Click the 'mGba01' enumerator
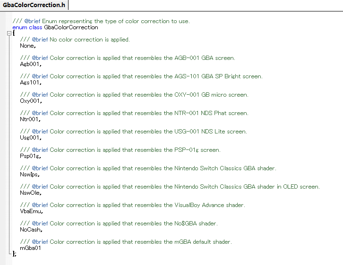The width and height of the screenshot is (343, 265). tap(30, 248)
